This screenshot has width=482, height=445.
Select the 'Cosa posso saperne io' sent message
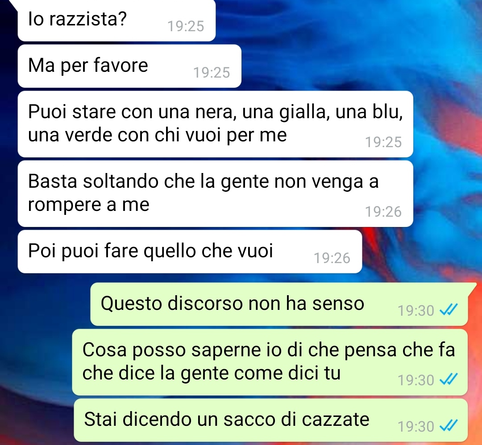pos(270,363)
